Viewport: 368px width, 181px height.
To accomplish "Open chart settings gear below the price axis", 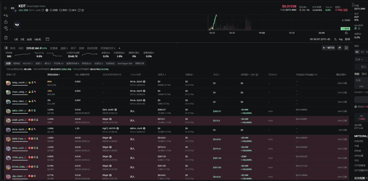I will (x=346, y=33).
